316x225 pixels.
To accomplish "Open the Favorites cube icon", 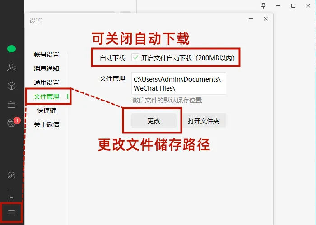I will tap(11, 86).
